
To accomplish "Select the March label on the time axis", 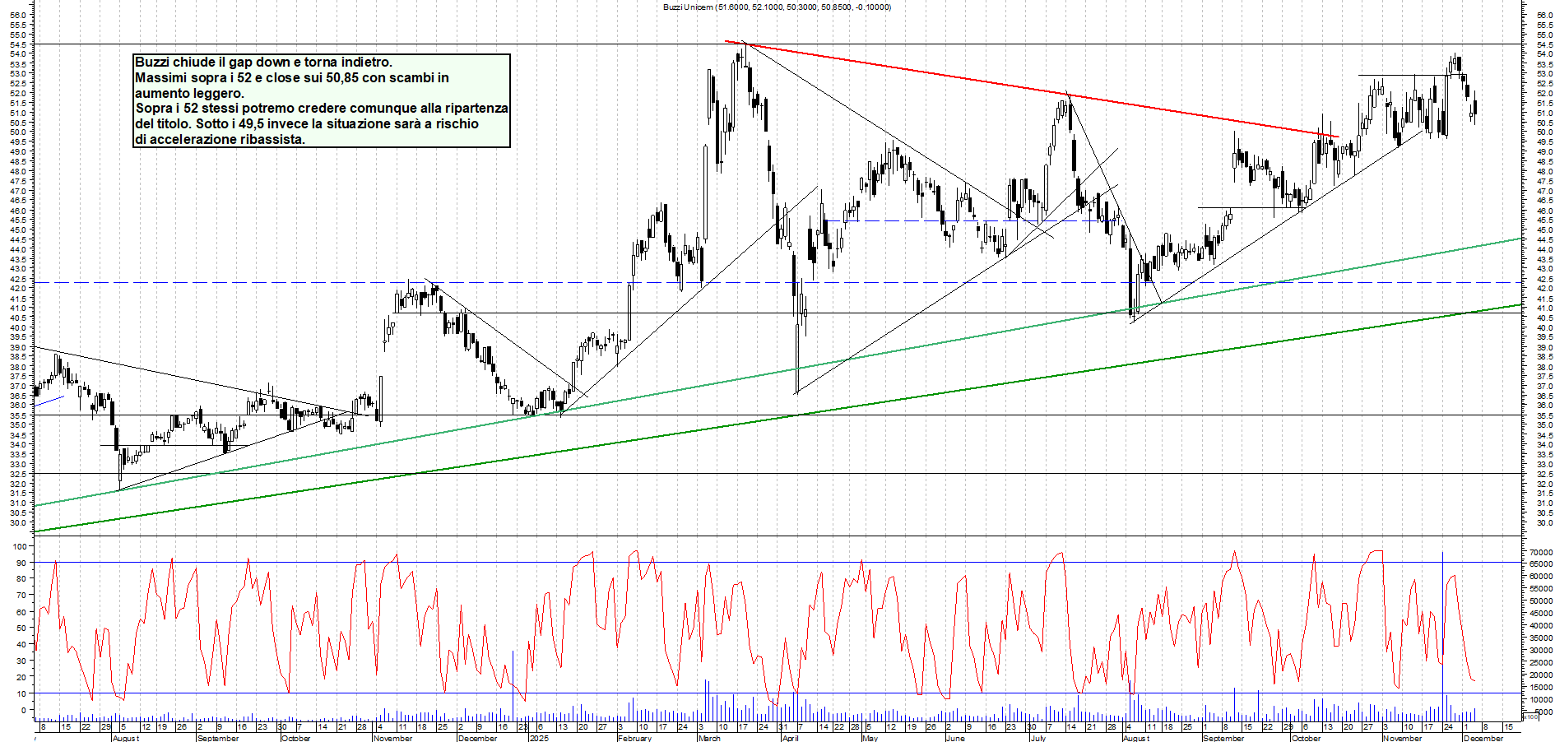I will (x=709, y=738).
